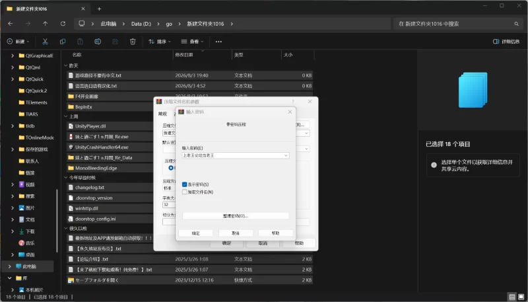Open the 整理密码(O)... button
Viewport: 528px width, 302px height.
[236, 216]
